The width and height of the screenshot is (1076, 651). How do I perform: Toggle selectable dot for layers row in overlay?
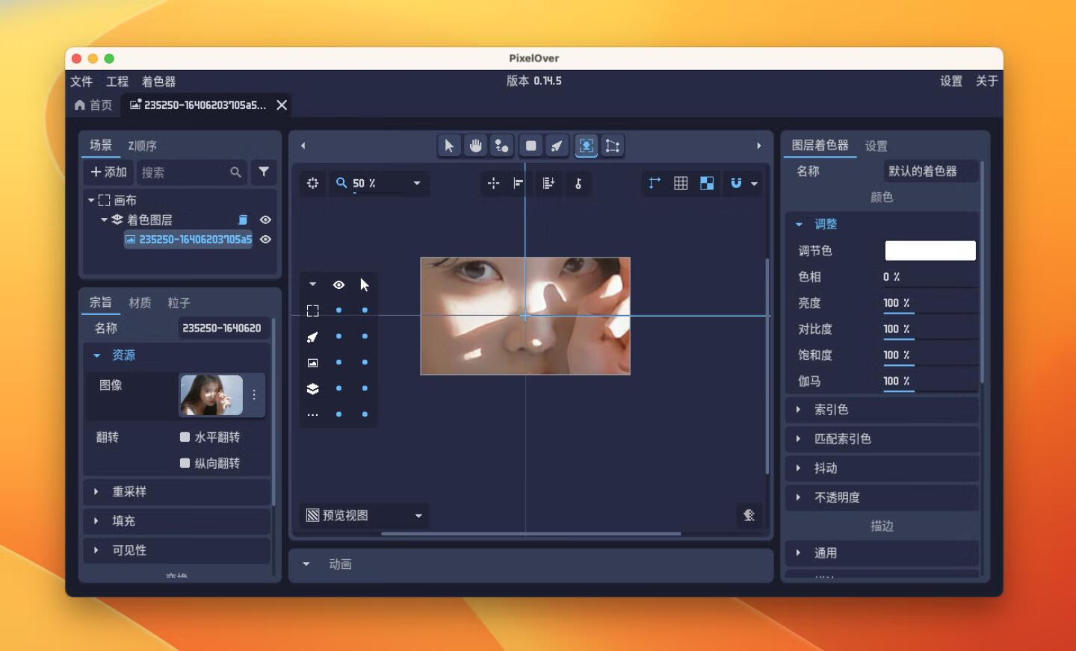(365, 388)
